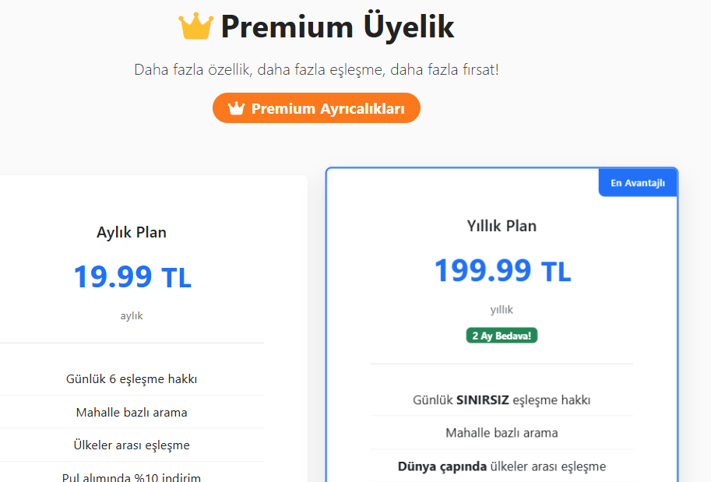Click Mahalle bazlı arama in yearly plan
The width and height of the screenshot is (711, 482).
(x=502, y=433)
